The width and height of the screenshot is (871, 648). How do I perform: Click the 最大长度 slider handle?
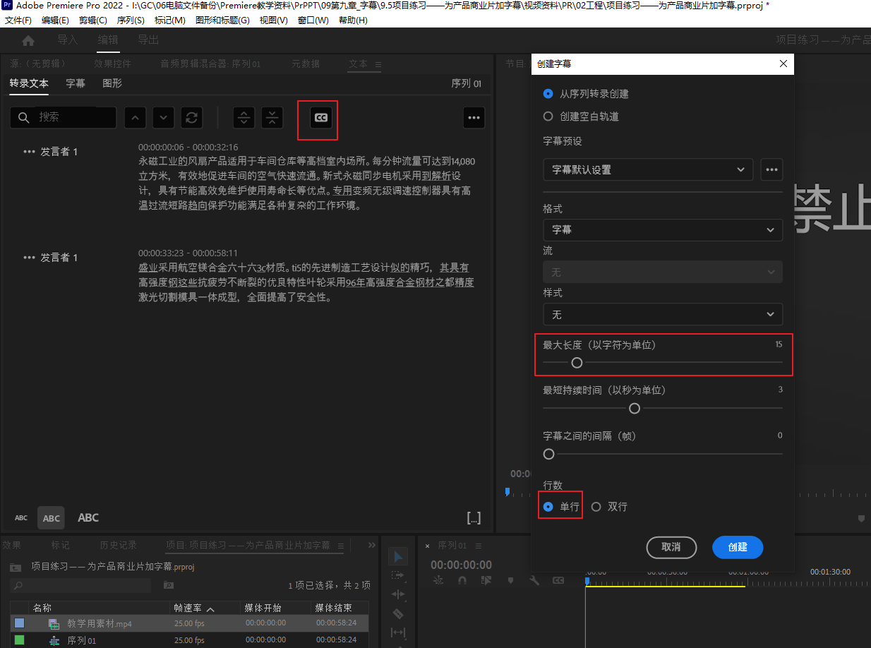click(577, 363)
